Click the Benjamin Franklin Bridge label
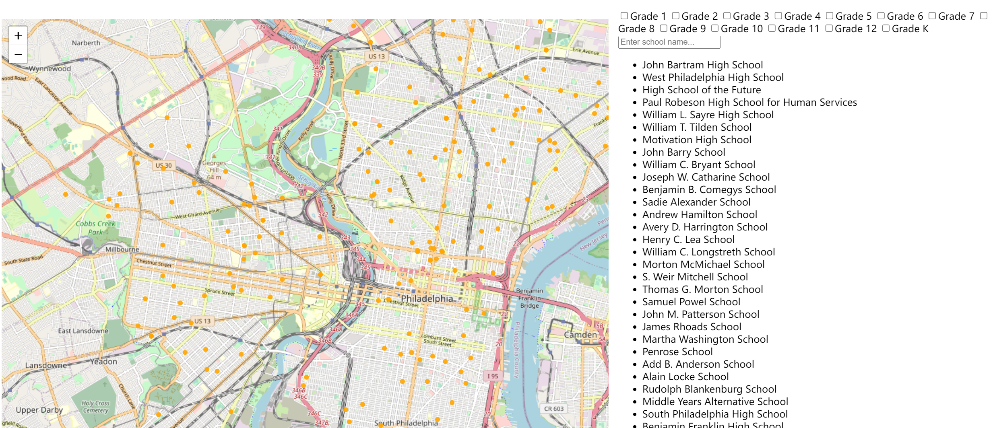Viewport: 995px width, 428px height. tap(529, 298)
